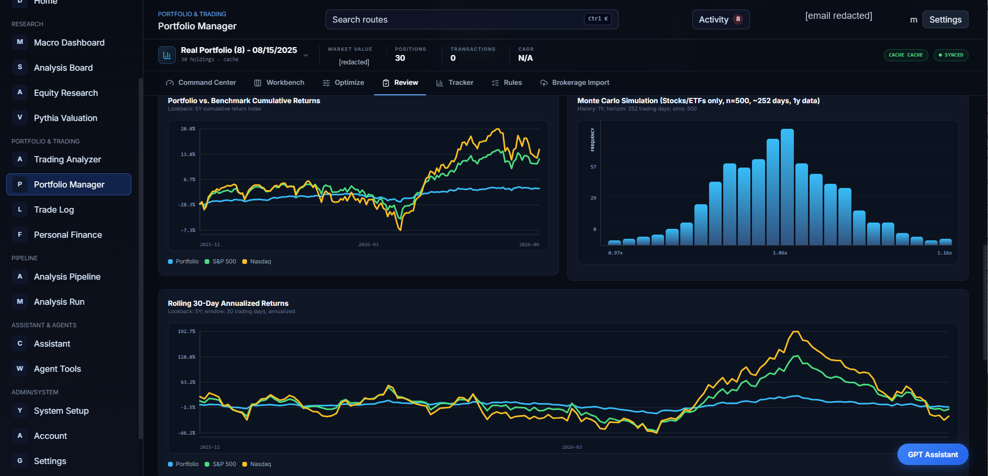Click the Trade Log L icon
The width and height of the screenshot is (988, 476).
20,209
